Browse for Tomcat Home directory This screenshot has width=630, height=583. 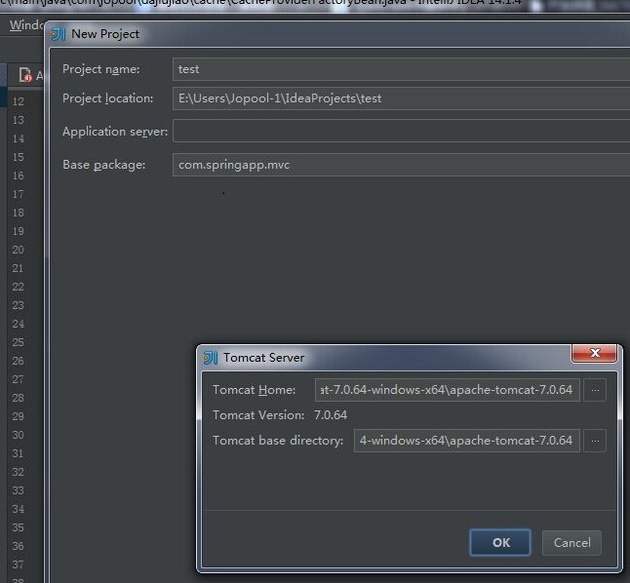click(x=595, y=390)
